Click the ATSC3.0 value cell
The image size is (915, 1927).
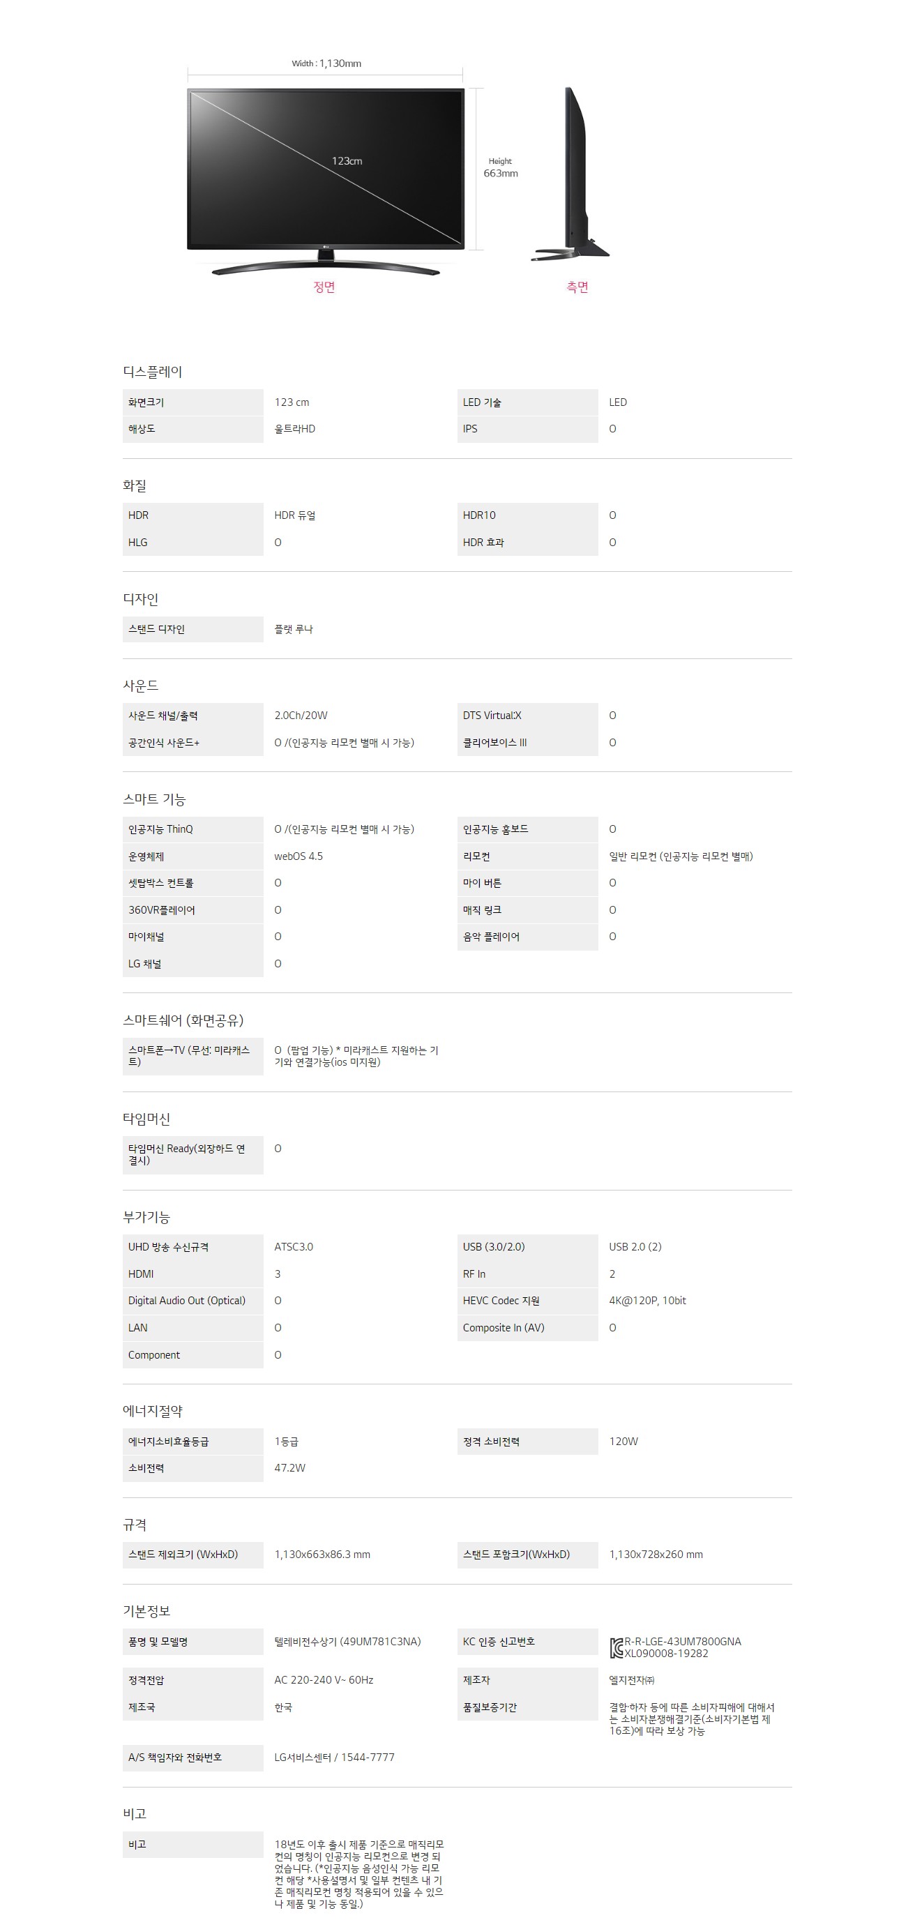pos(294,1247)
